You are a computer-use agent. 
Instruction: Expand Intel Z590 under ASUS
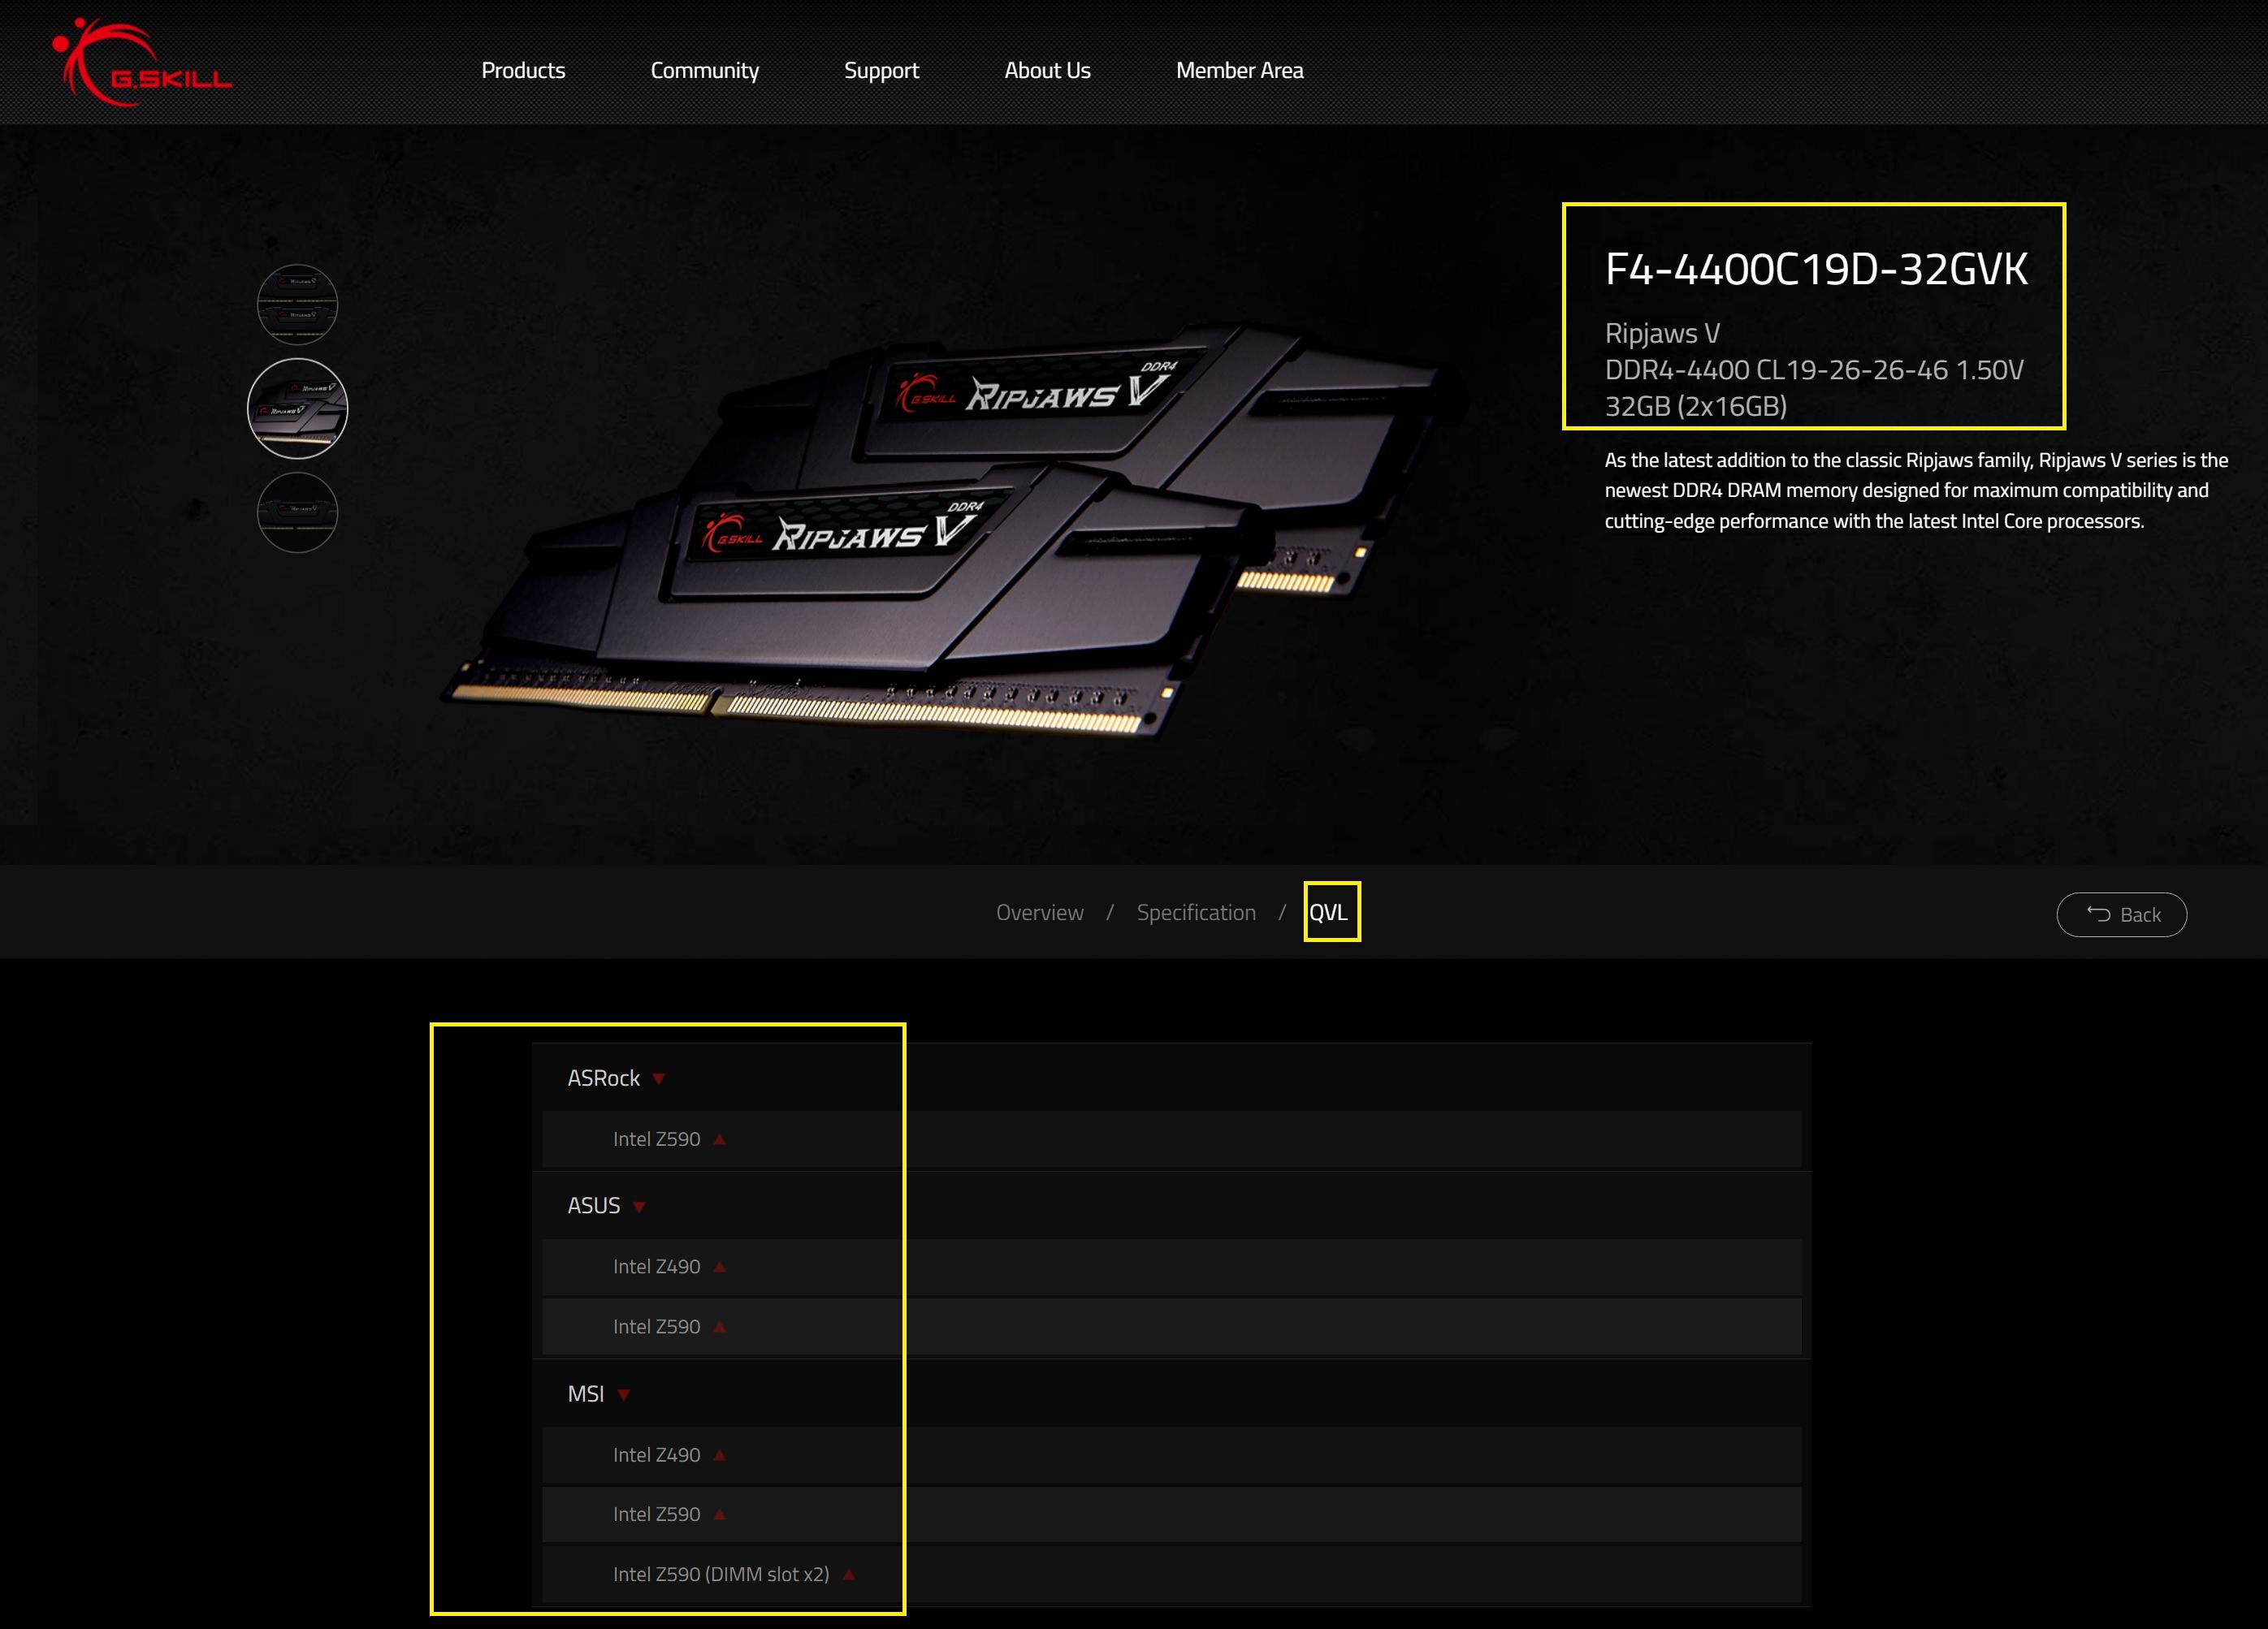(x=1171, y=1326)
